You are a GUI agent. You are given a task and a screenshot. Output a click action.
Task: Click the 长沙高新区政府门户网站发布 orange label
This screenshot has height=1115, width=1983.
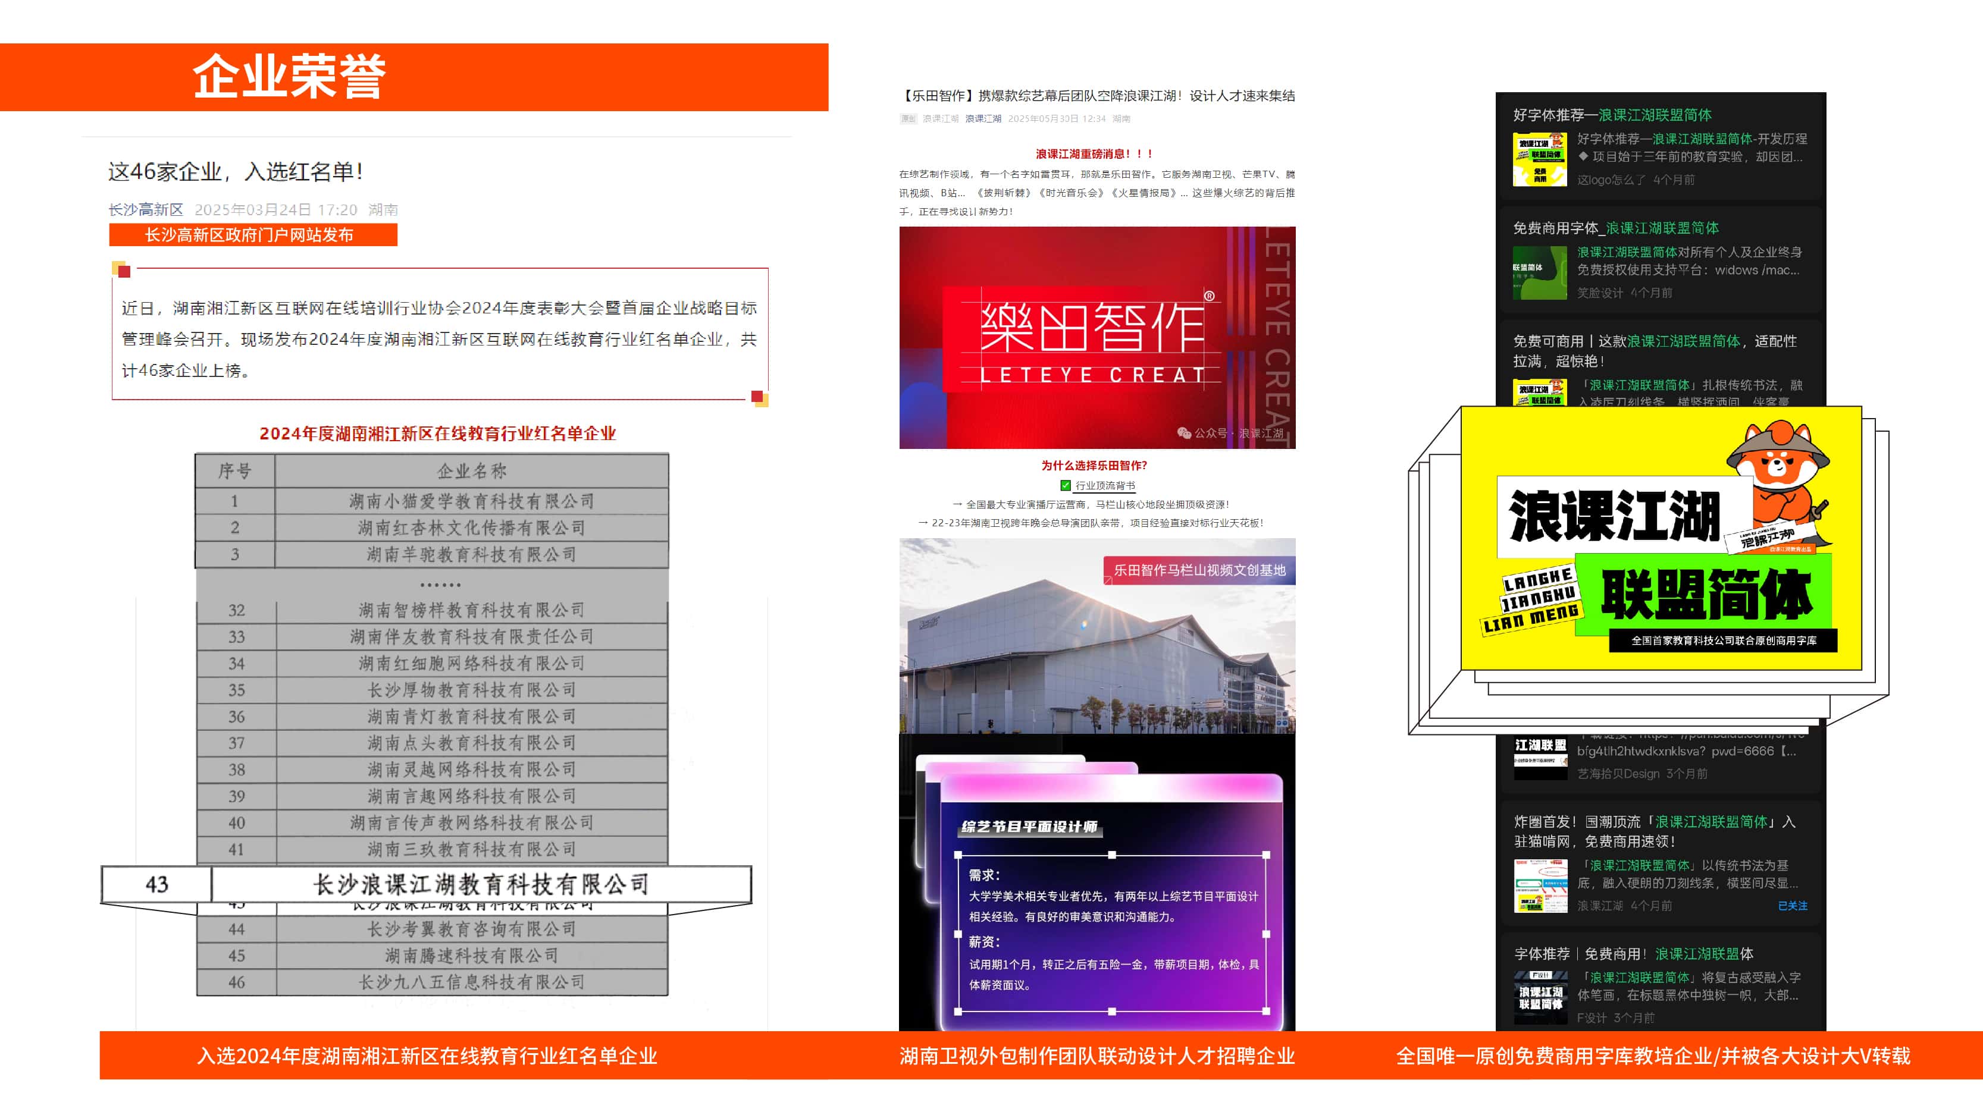click(x=252, y=235)
